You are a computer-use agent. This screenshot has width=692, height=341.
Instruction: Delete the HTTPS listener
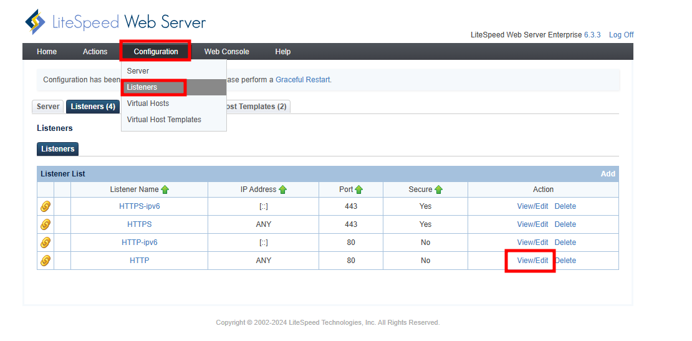click(x=565, y=224)
